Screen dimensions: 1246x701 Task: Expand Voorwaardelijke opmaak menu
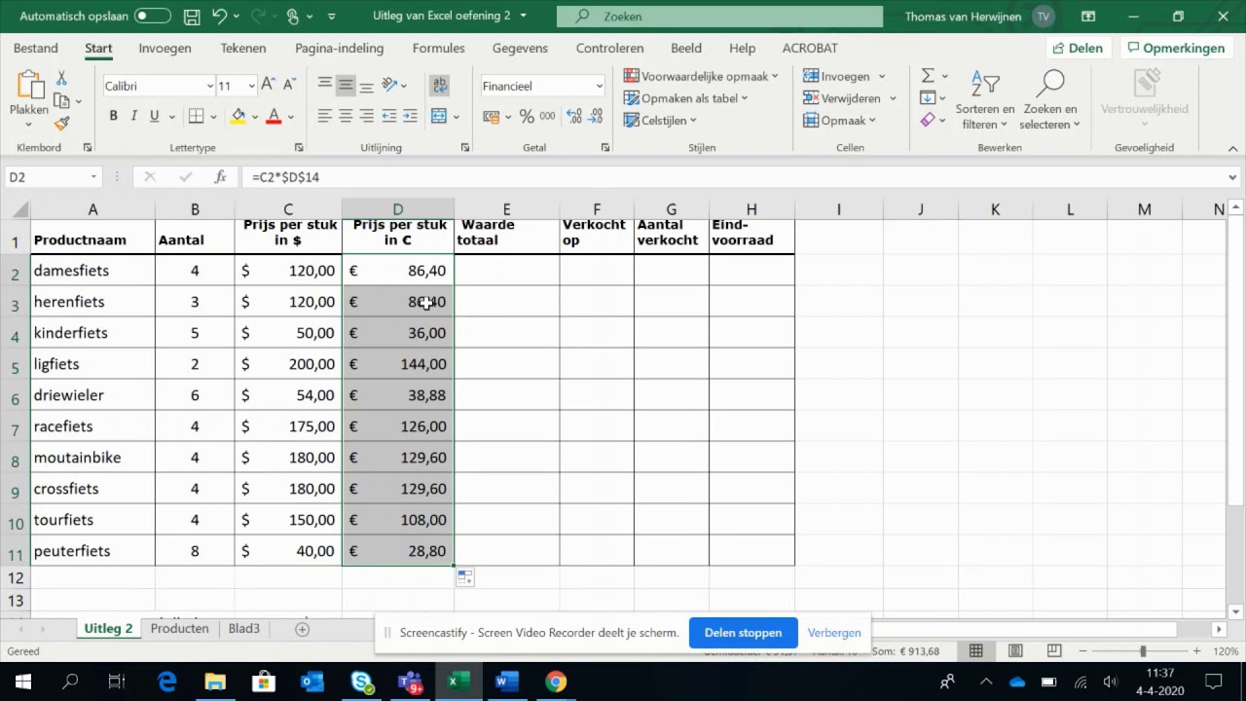(x=701, y=76)
